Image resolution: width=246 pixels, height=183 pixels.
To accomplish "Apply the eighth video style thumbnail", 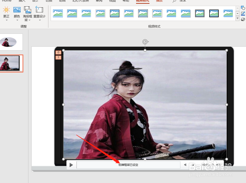I will point(157,13).
